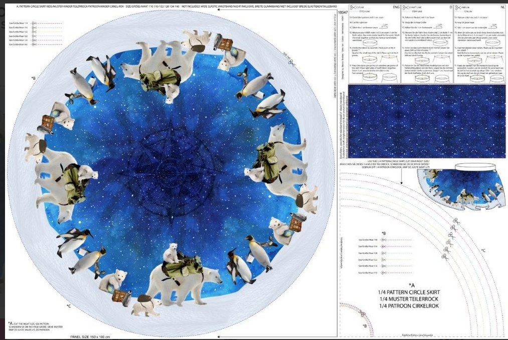The width and height of the screenshot is (508, 340).
Task: Click the starry waistband fabric strip
Action: (x=427, y=121)
